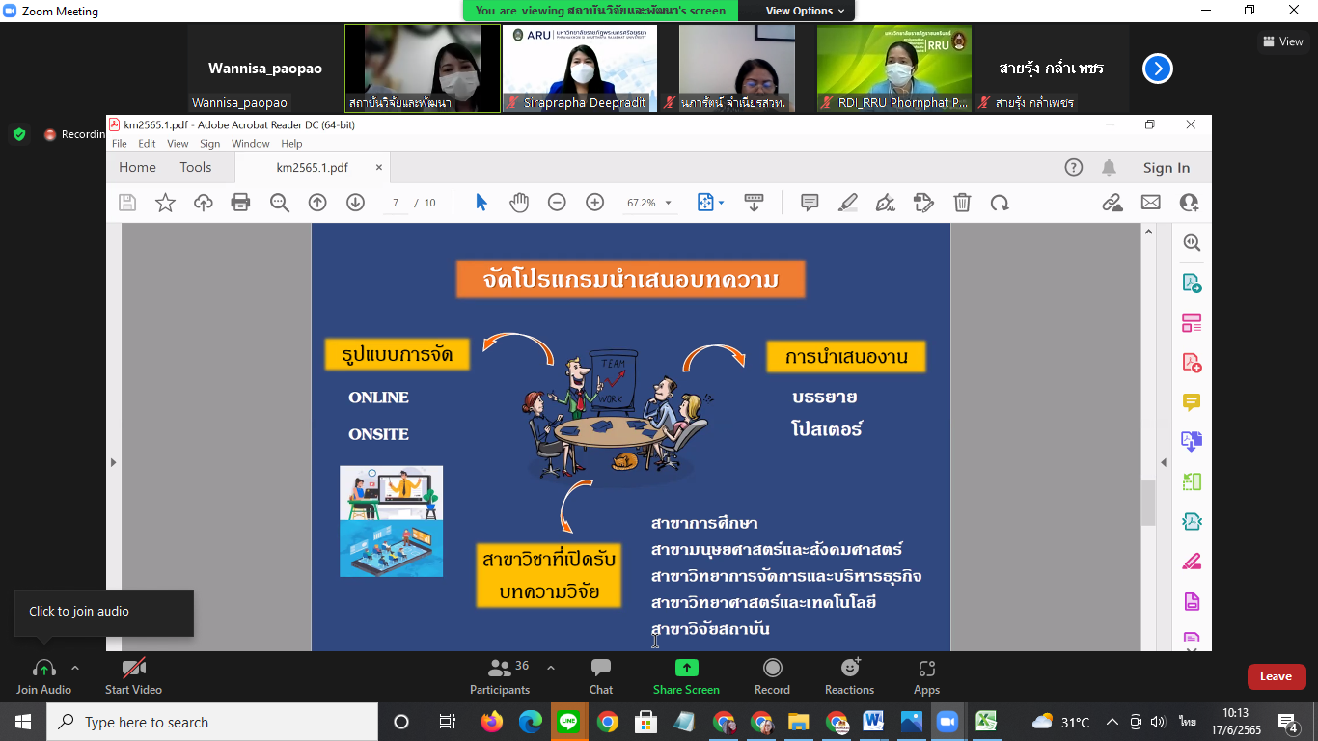
Task: Expand audio options caret next to Join Audio
Action: [x=75, y=668]
